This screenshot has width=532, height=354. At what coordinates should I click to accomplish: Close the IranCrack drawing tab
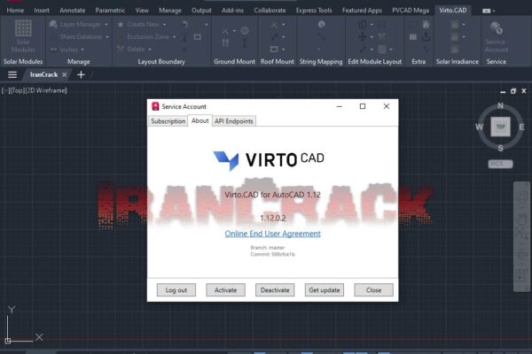coord(64,74)
